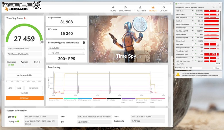Toggle the CPU Clock Frequency legend swatch

tap(128, 98)
